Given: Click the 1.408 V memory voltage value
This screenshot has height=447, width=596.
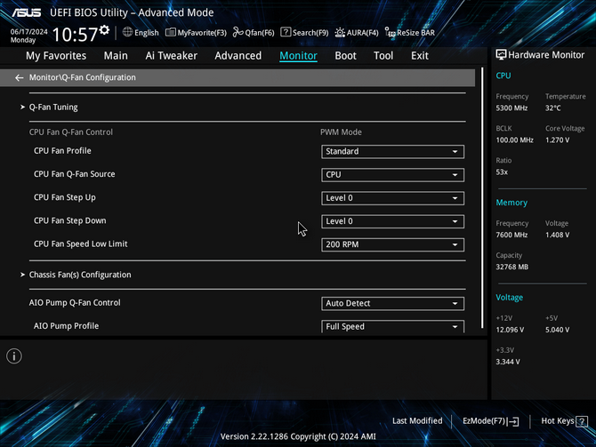Looking at the screenshot, I should (557, 235).
